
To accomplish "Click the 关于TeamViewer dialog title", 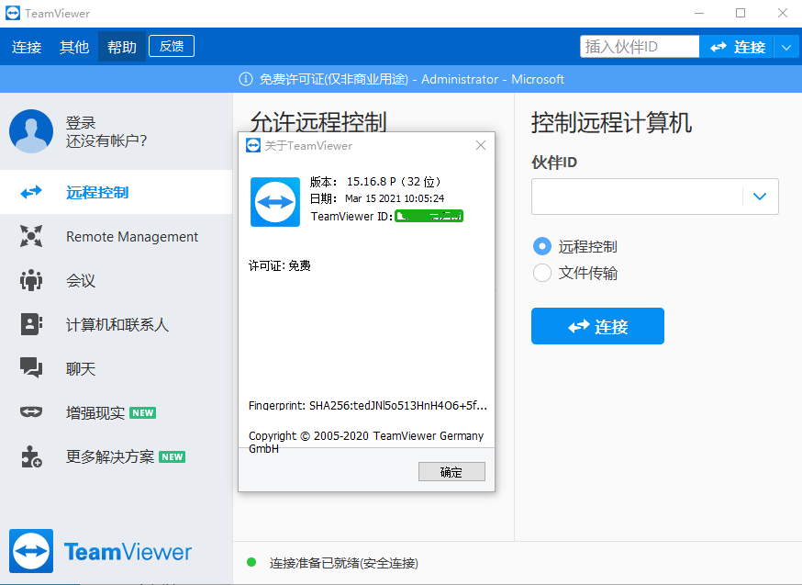I will 308,146.
